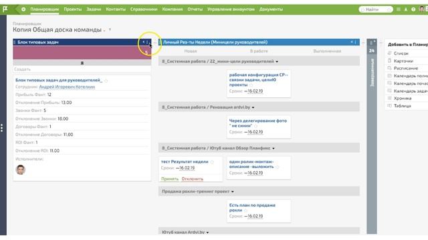Open the Управление аккаунтом menu
Viewport: 428px width, 240px height.
(231, 9)
